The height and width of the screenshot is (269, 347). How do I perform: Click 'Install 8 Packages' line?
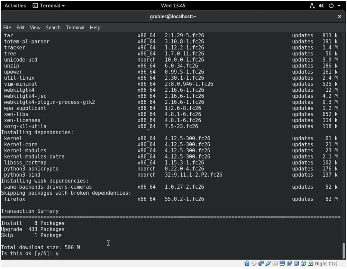(x=33, y=223)
